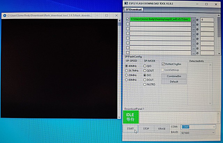The width and height of the screenshot is (223, 143).
Task: Browse for file in the sixth row
Action: (x=193, y=44)
